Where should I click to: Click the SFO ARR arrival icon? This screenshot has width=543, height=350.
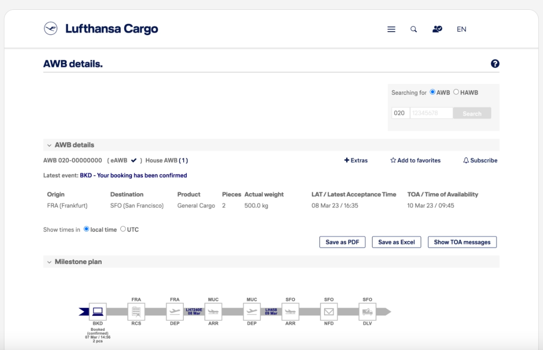(290, 311)
